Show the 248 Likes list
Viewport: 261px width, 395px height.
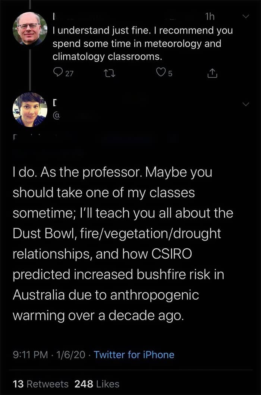[x=97, y=384]
